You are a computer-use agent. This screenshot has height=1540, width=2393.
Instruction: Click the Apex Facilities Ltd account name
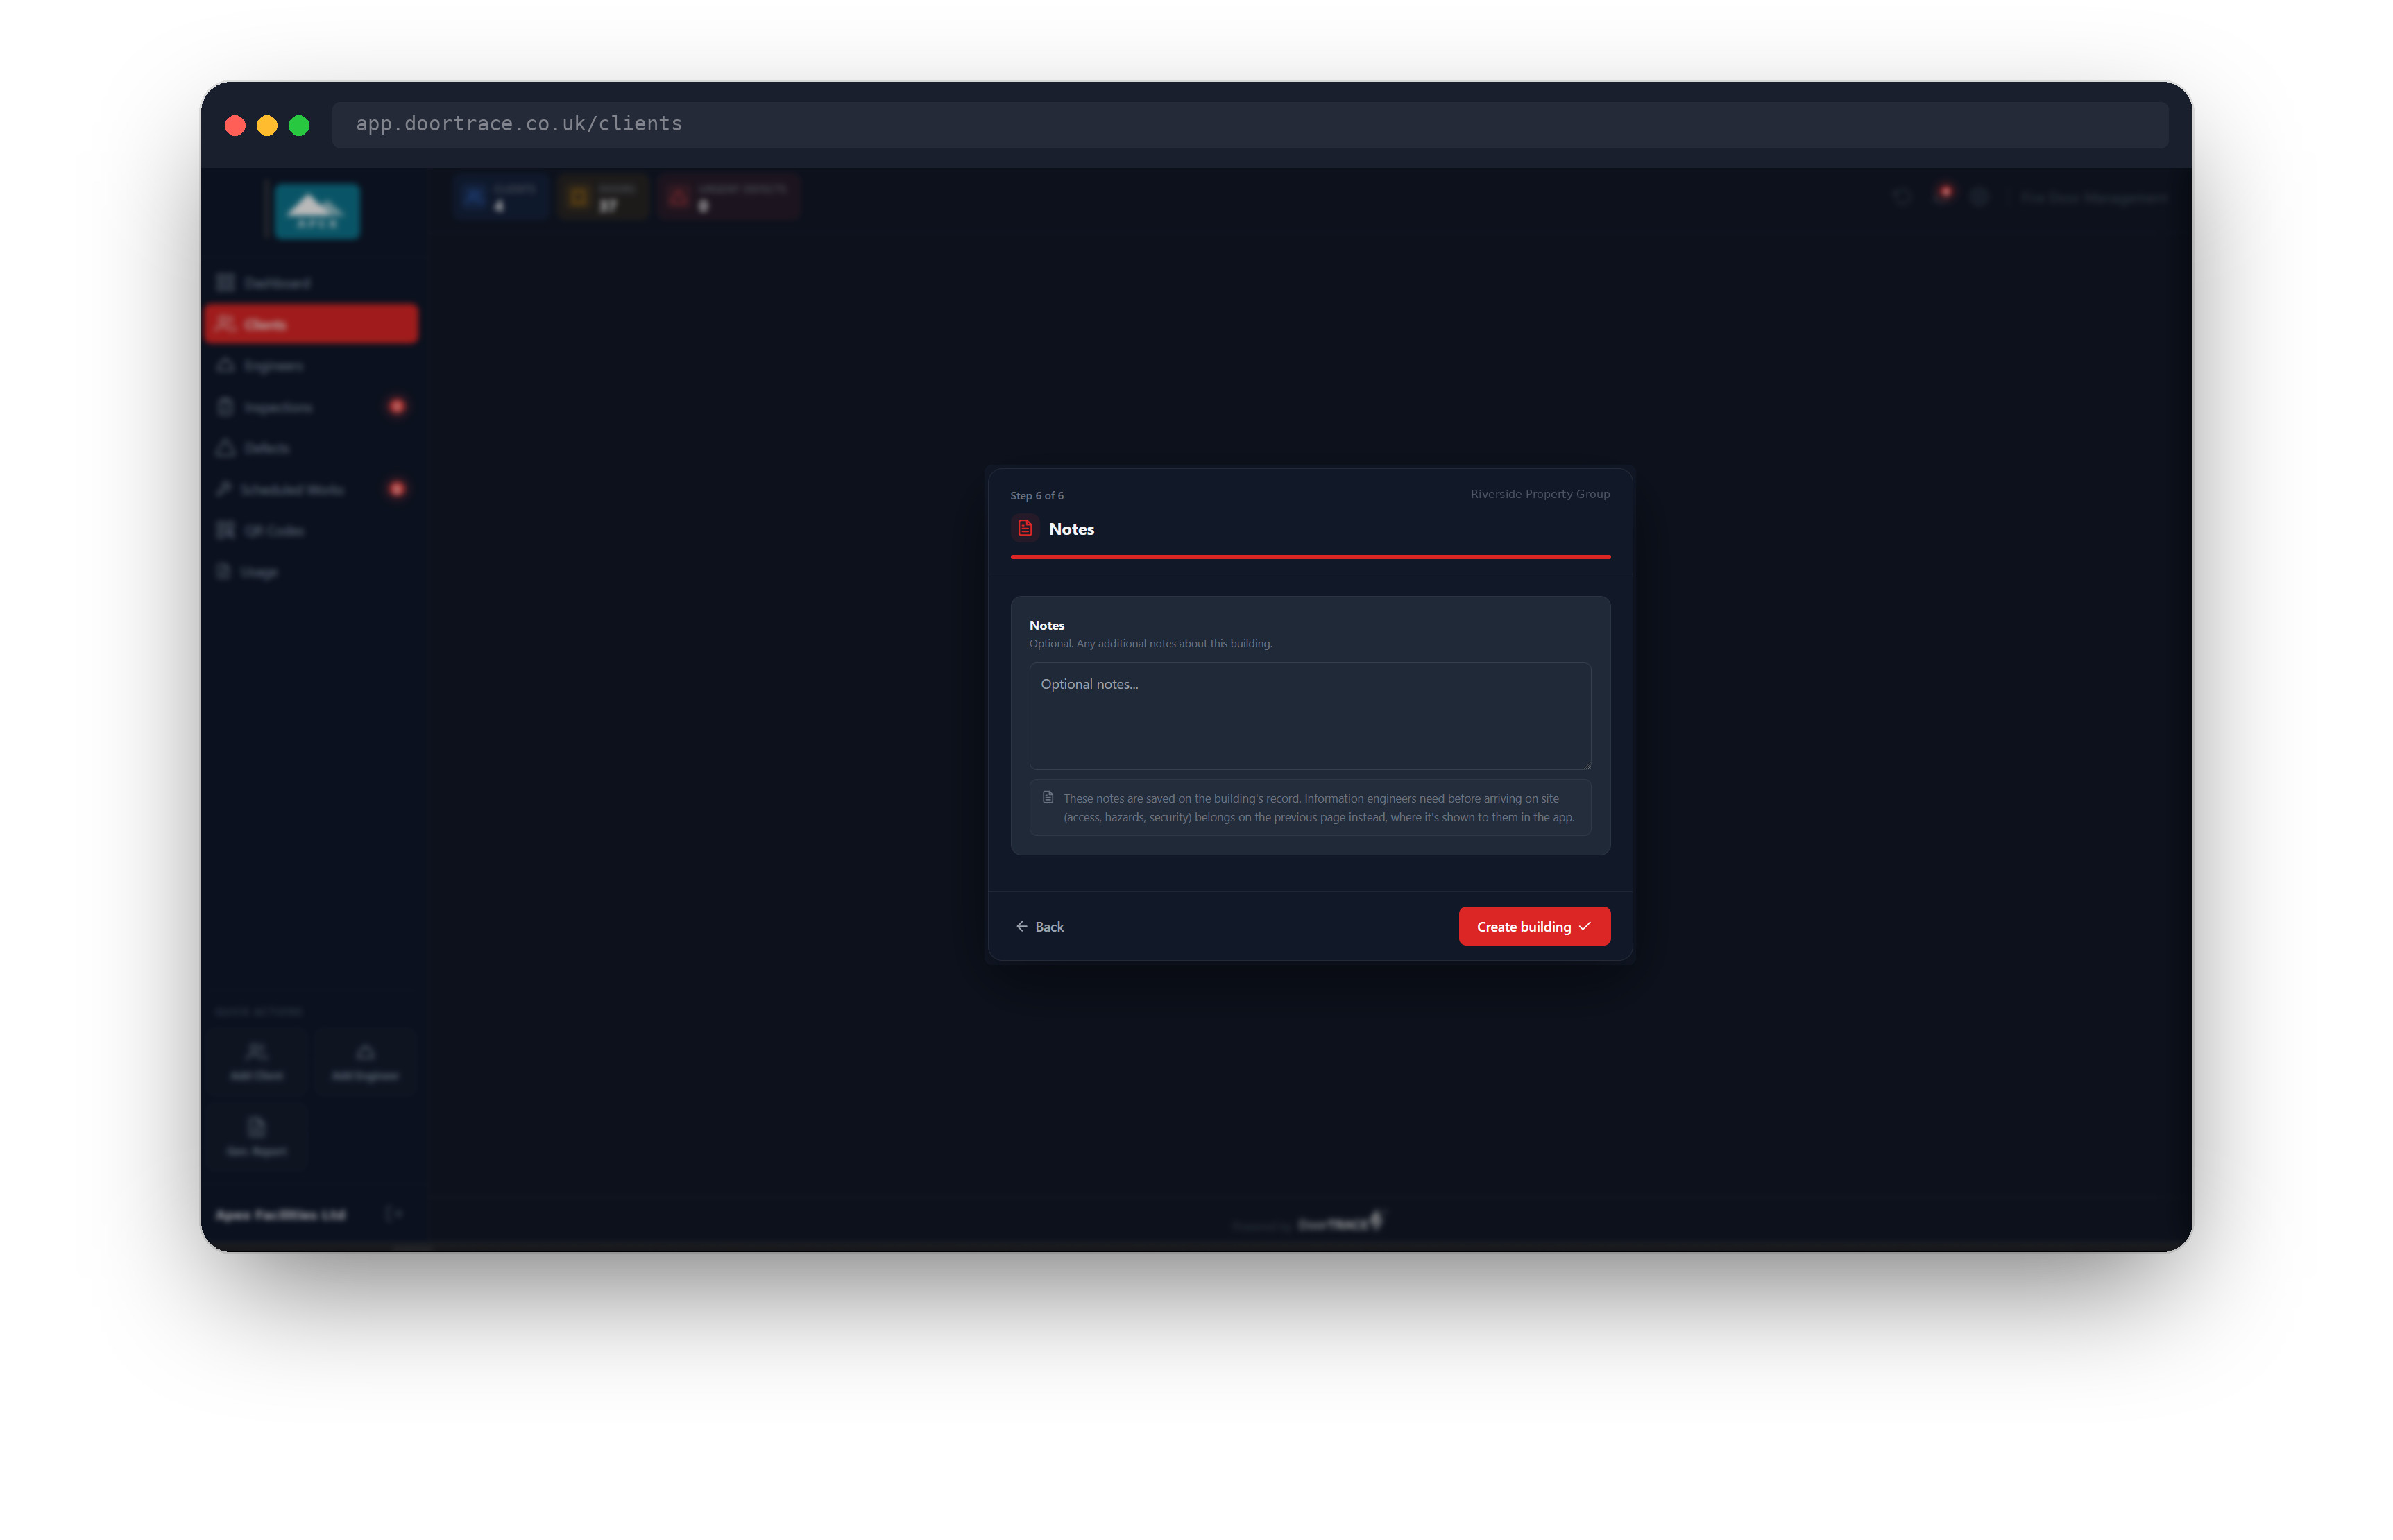281,1215
